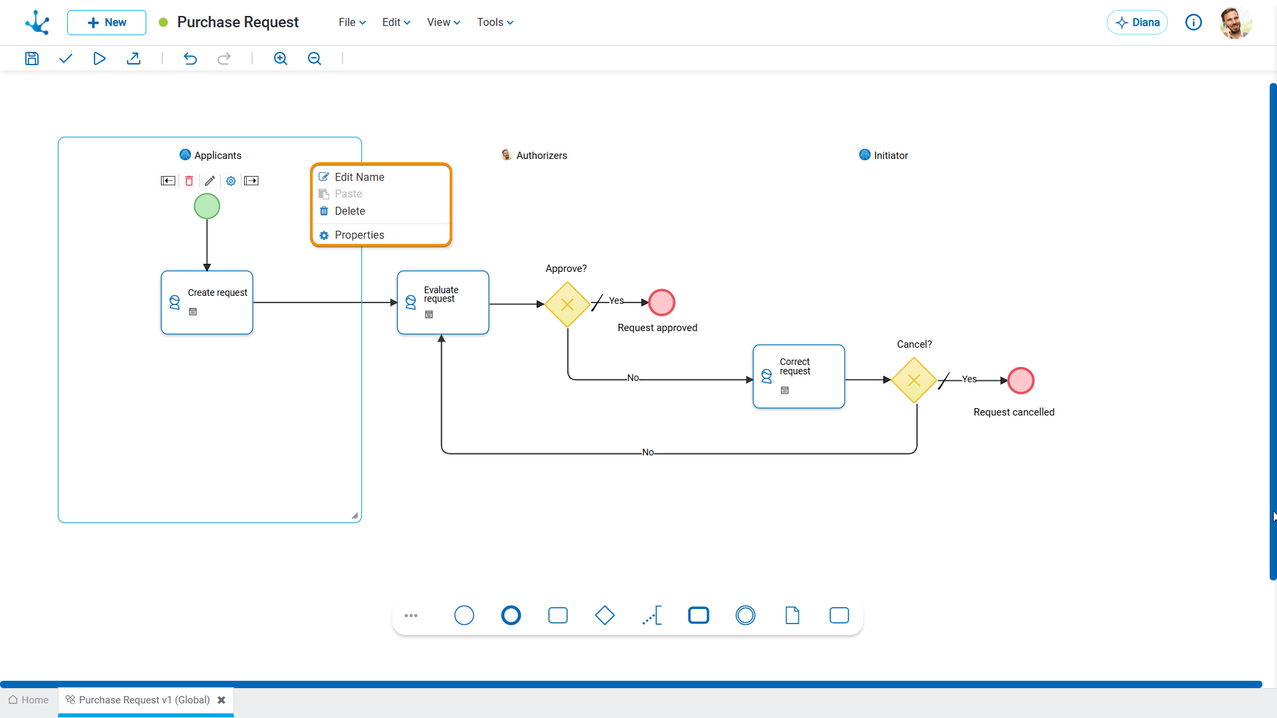Select the annotation bracket tool in palette
Screen dimensions: 1277x718
click(652, 616)
